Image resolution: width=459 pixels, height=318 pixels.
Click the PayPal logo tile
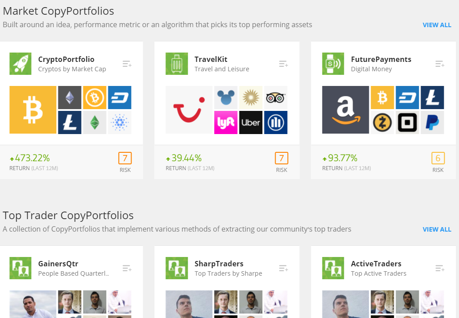coord(432,122)
